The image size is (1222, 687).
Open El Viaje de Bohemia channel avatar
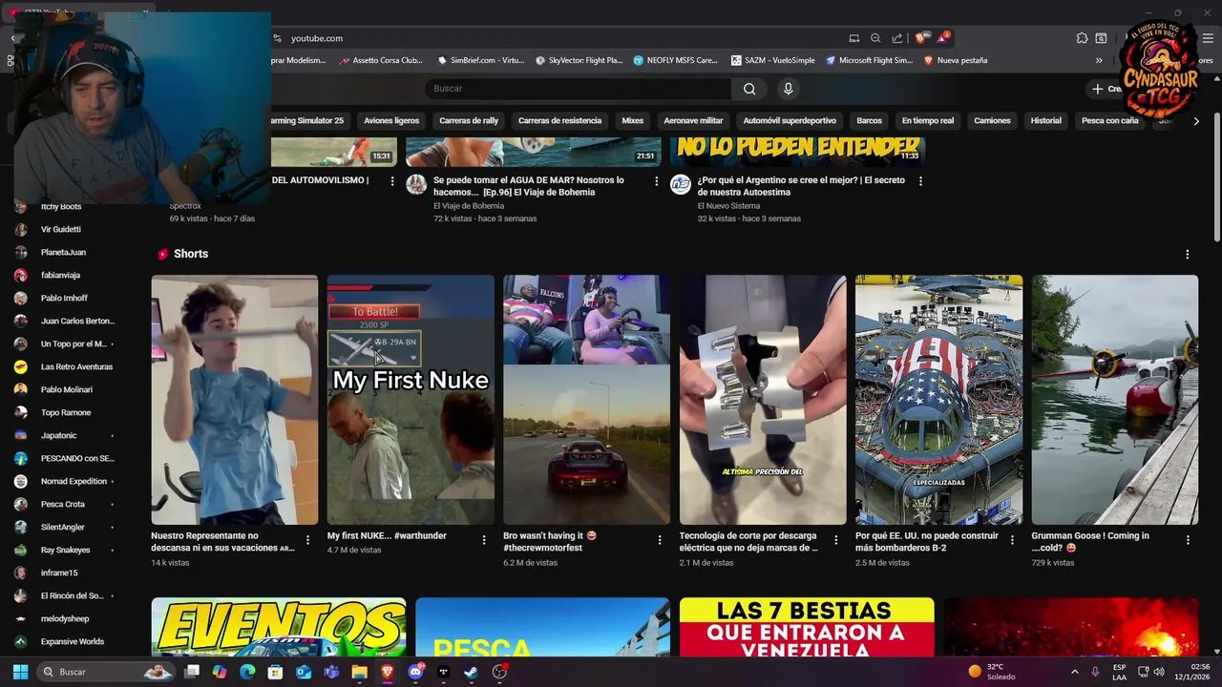point(416,184)
